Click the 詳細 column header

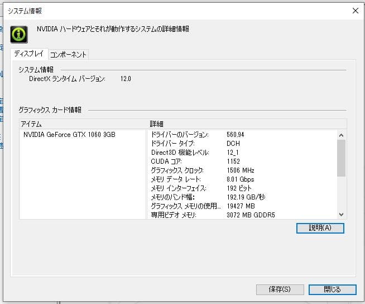pos(156,124)
